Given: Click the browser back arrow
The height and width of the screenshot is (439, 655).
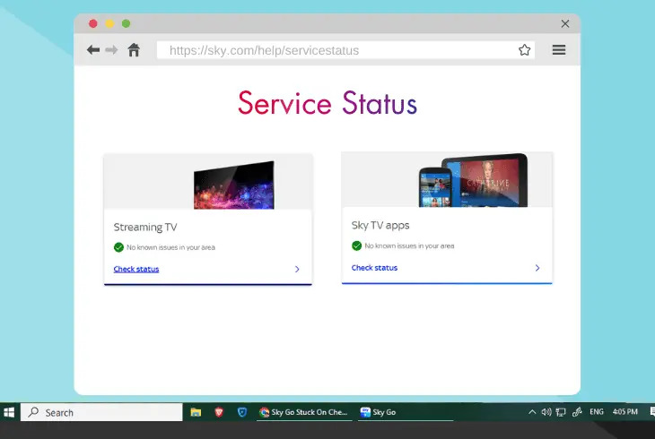Looking at the screenshot, I should tap(93, 50).
